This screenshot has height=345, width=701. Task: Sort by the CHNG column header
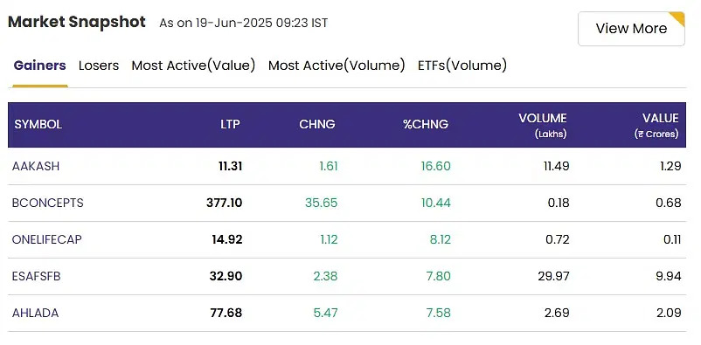(x=317, y=124)
